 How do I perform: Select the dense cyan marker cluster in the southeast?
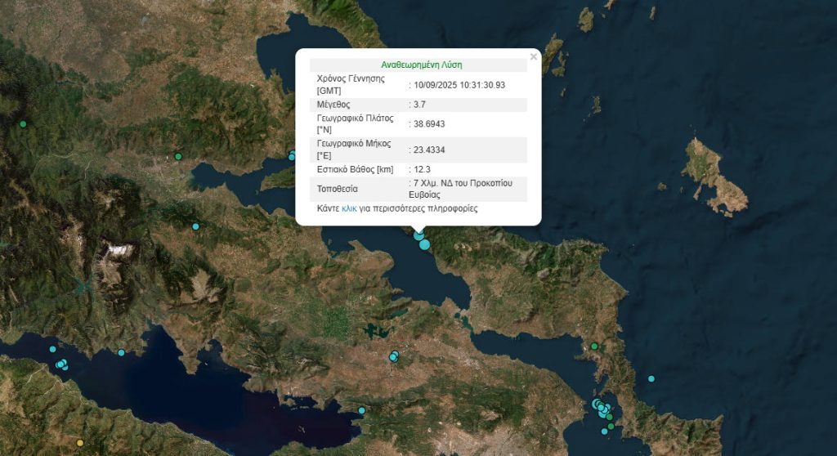click(601, 407)
